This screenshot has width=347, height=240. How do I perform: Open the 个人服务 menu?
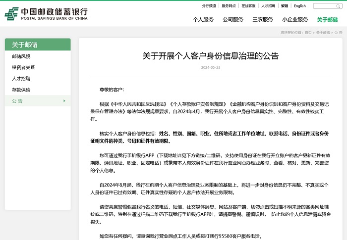point(203,20)
